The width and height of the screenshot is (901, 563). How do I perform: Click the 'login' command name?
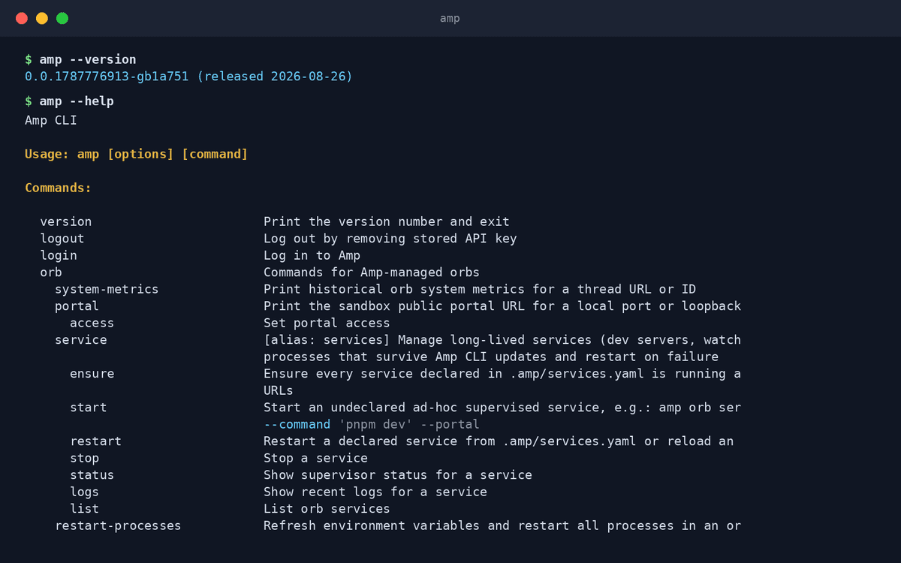[59, 255]
